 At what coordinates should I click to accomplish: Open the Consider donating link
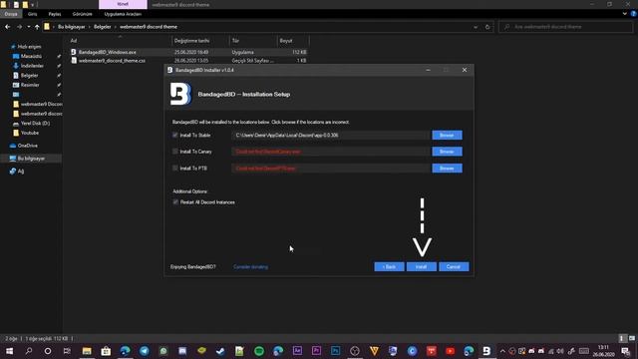(x=250, y=267)
